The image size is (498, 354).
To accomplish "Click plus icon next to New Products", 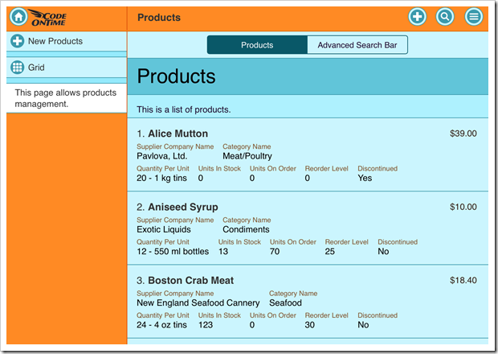I will [x=17, y=41].
